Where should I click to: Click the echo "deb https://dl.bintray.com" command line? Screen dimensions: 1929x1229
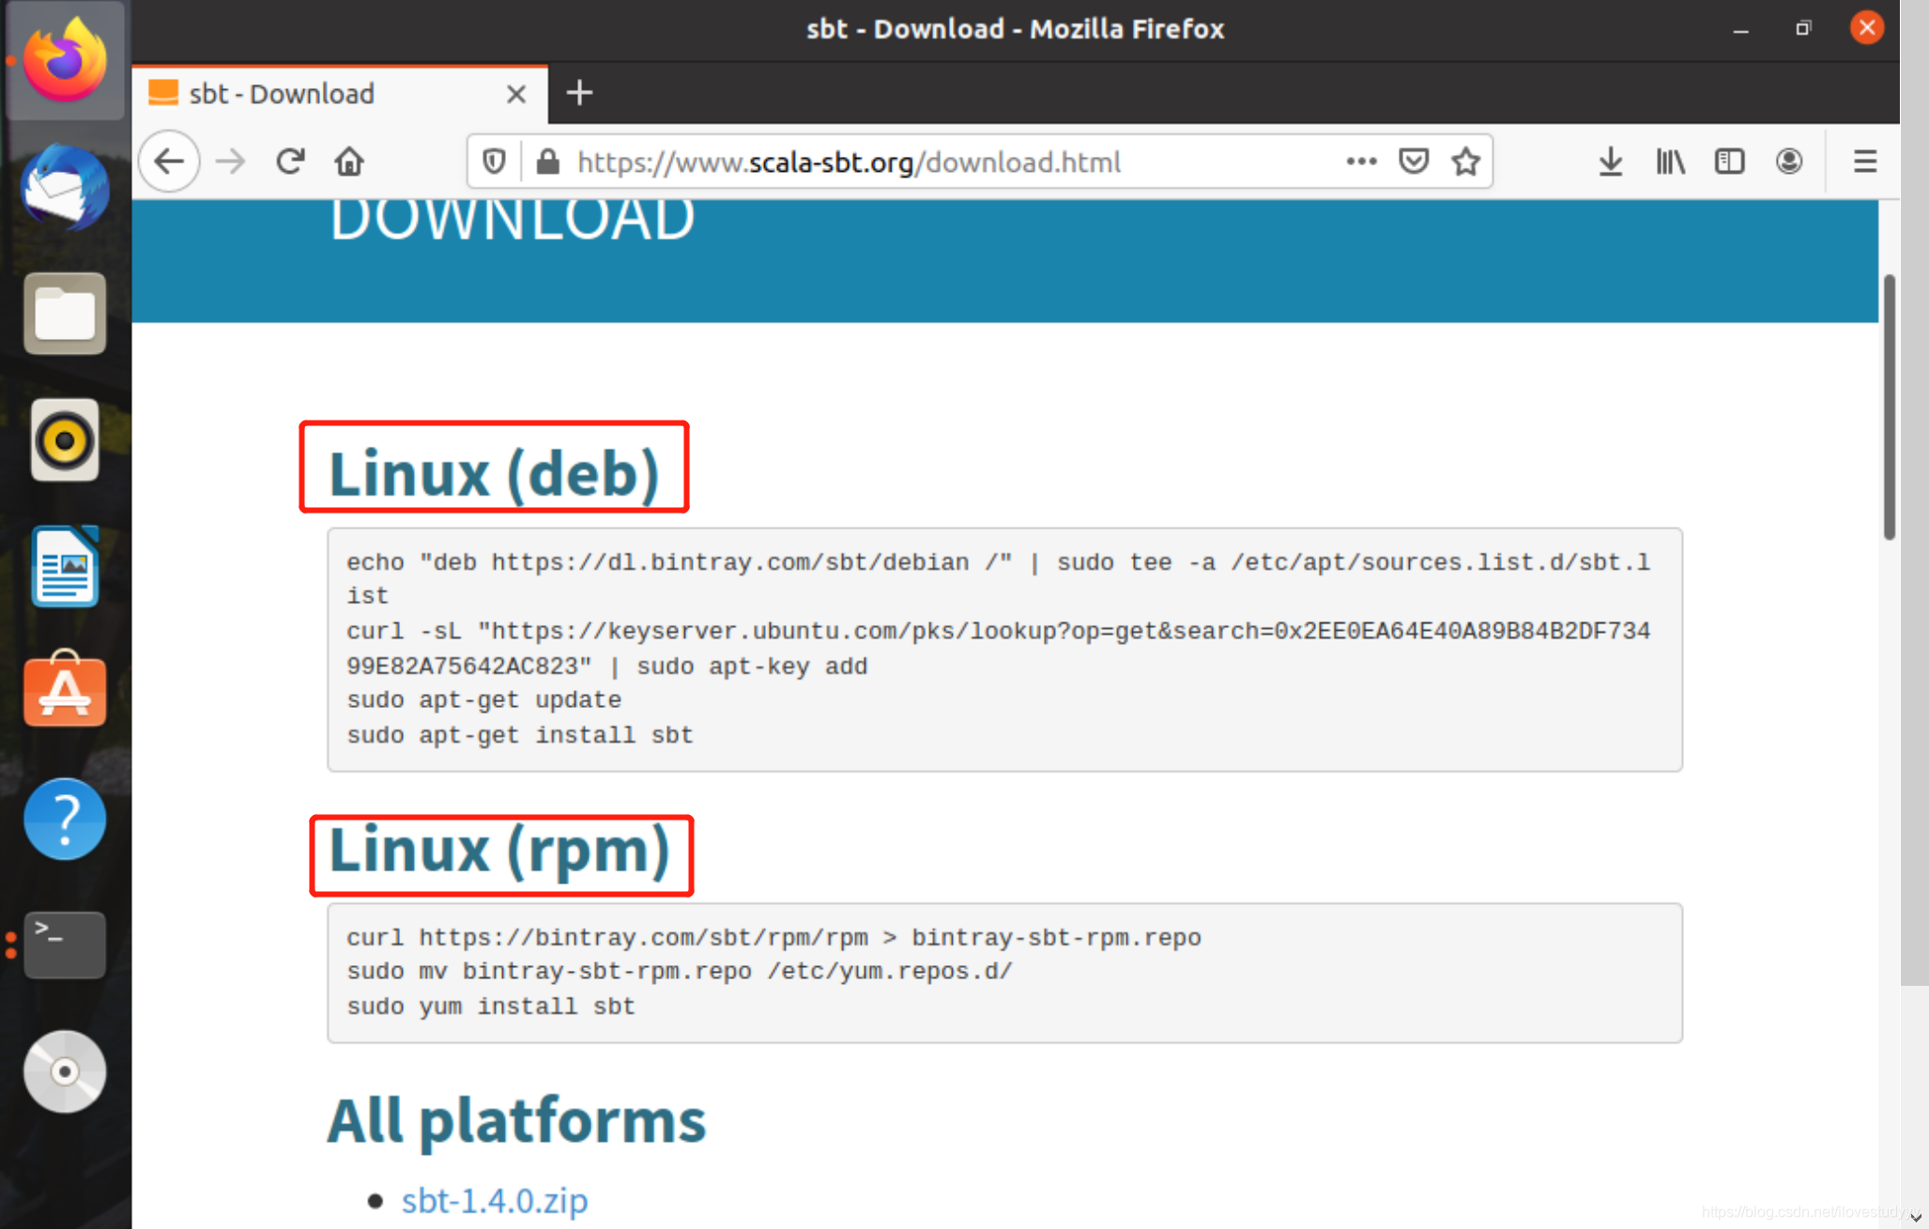point(999,578)
